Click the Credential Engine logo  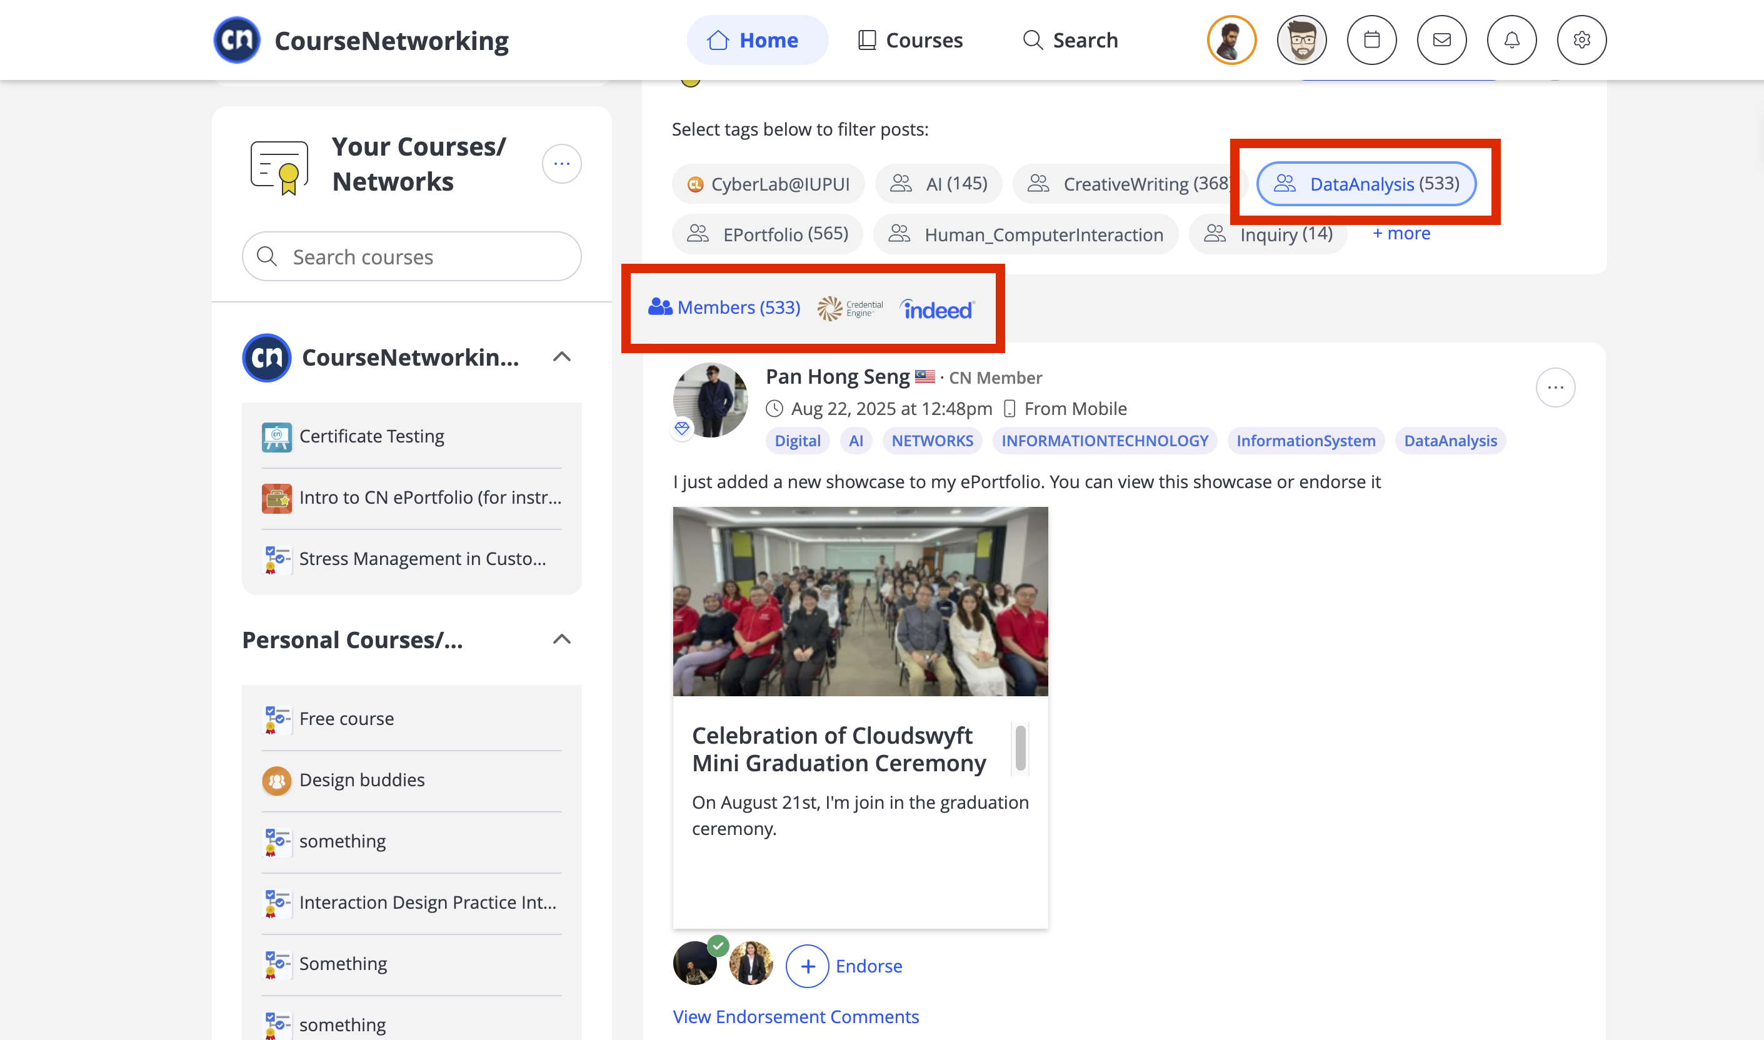coord(850,308)
